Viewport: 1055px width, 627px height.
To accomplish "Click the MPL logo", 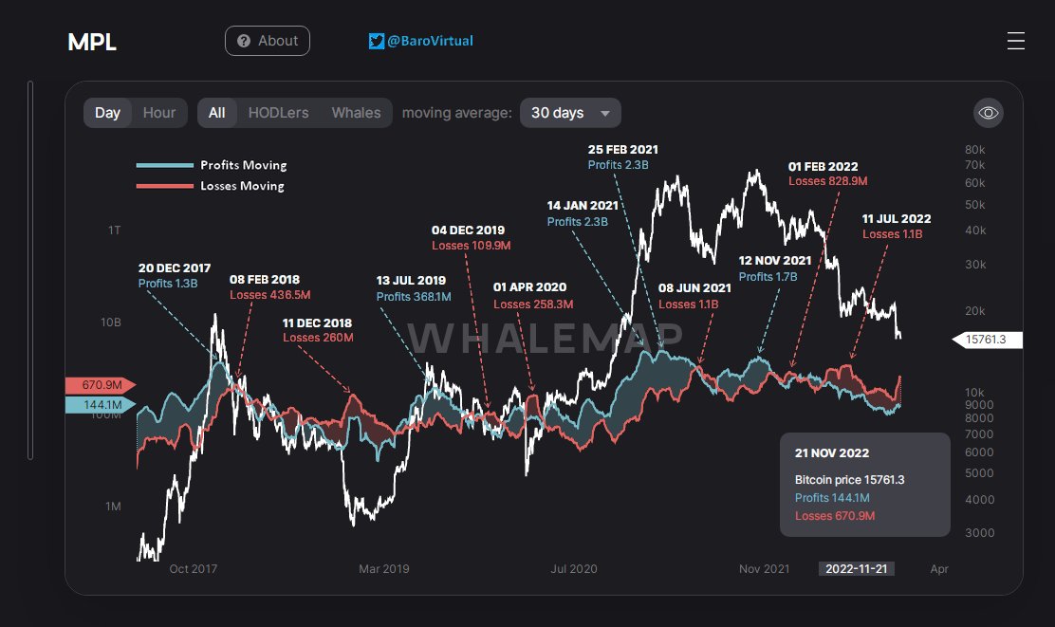I will point(92,42).
